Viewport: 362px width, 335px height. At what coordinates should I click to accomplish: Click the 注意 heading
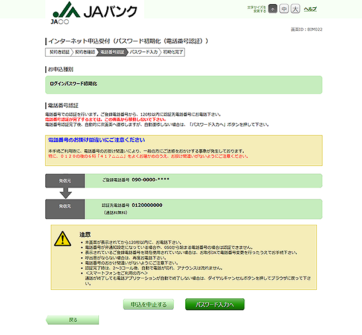tap(85, 235)
